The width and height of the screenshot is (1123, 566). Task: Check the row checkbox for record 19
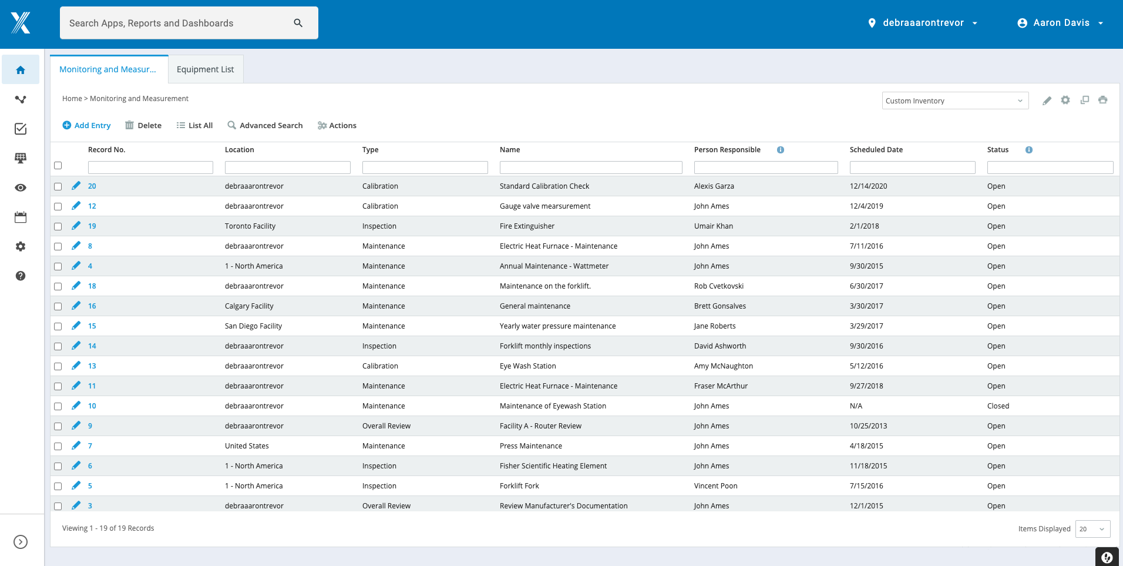[58, 226]
